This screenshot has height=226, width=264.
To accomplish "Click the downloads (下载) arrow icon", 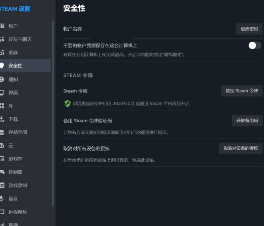I will click(x=2, y=119).
